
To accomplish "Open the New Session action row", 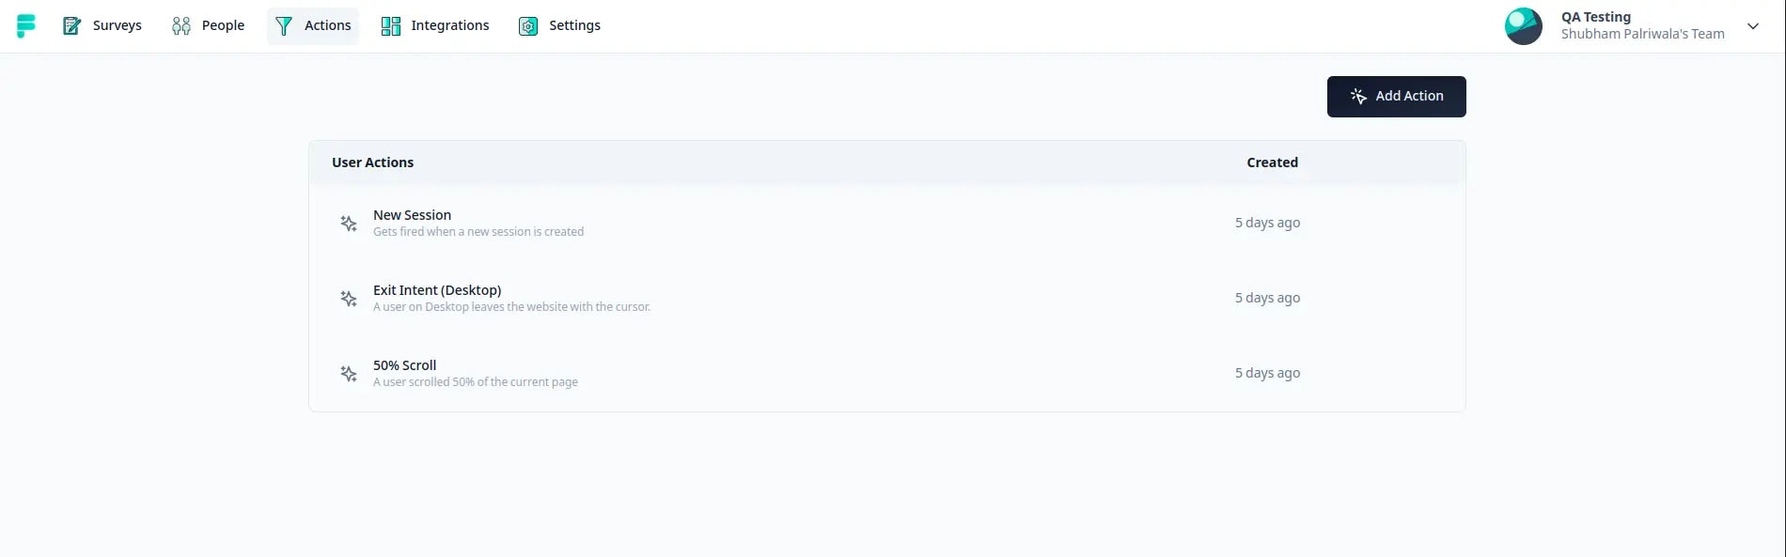I will coord(886,224).
